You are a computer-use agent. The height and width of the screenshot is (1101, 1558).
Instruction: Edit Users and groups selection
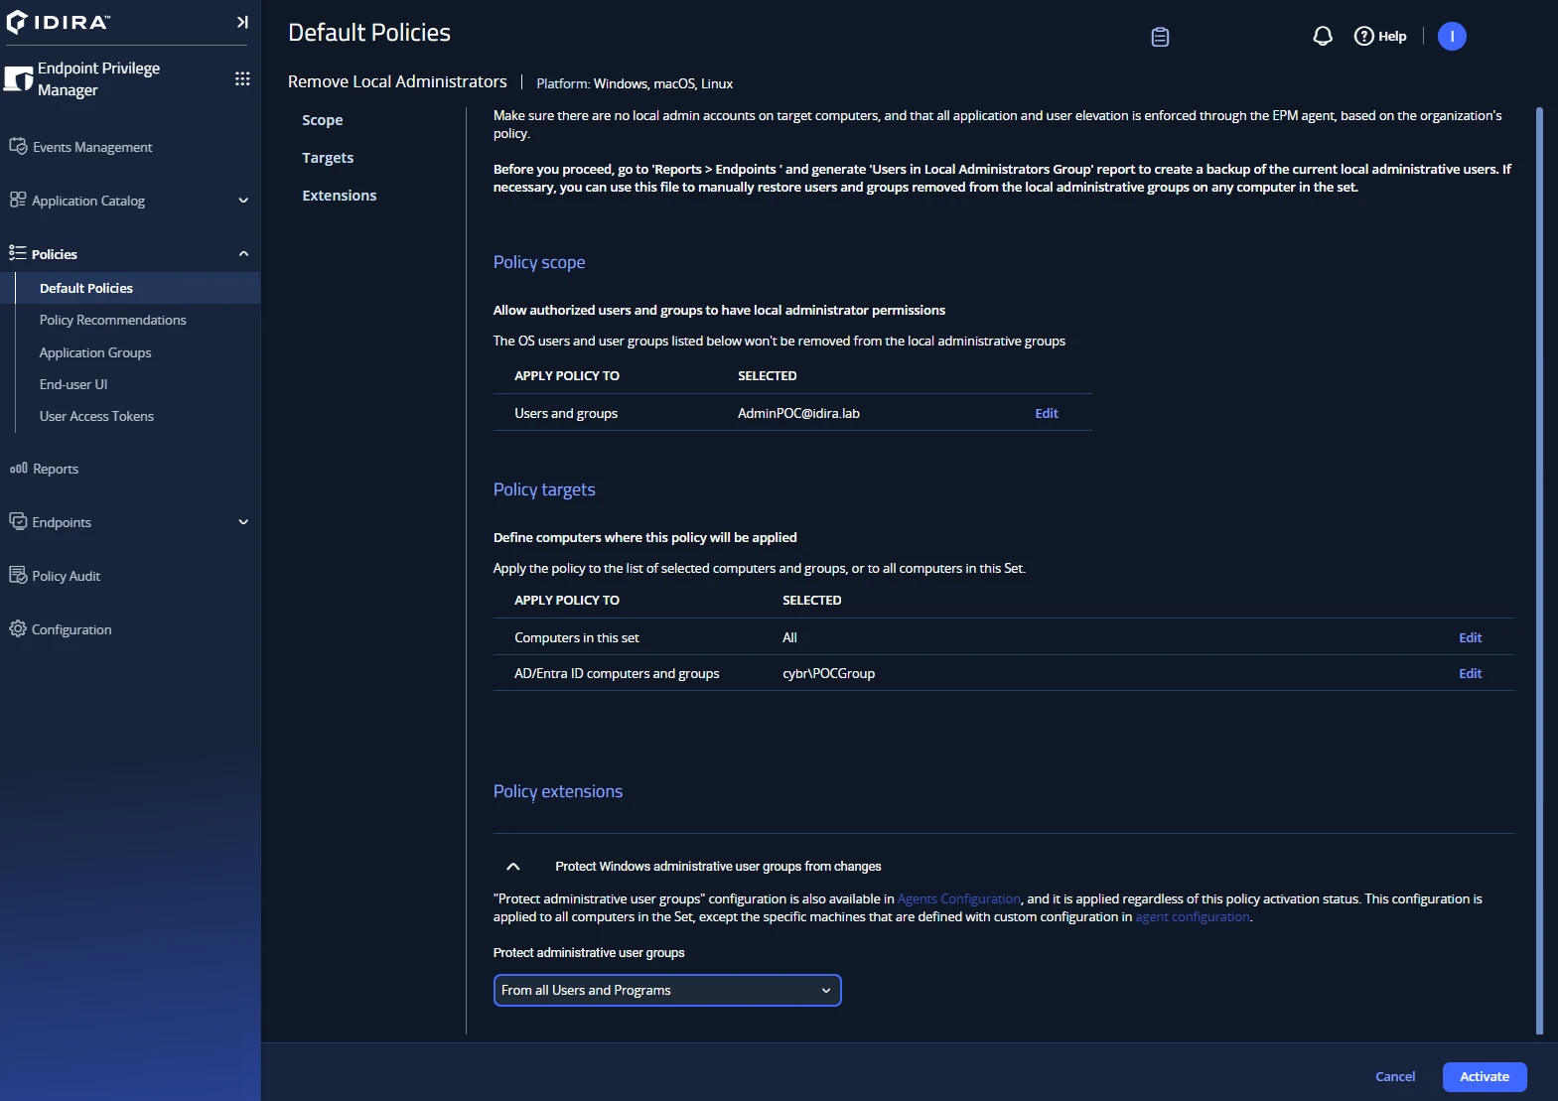[x=1047, y=413]
